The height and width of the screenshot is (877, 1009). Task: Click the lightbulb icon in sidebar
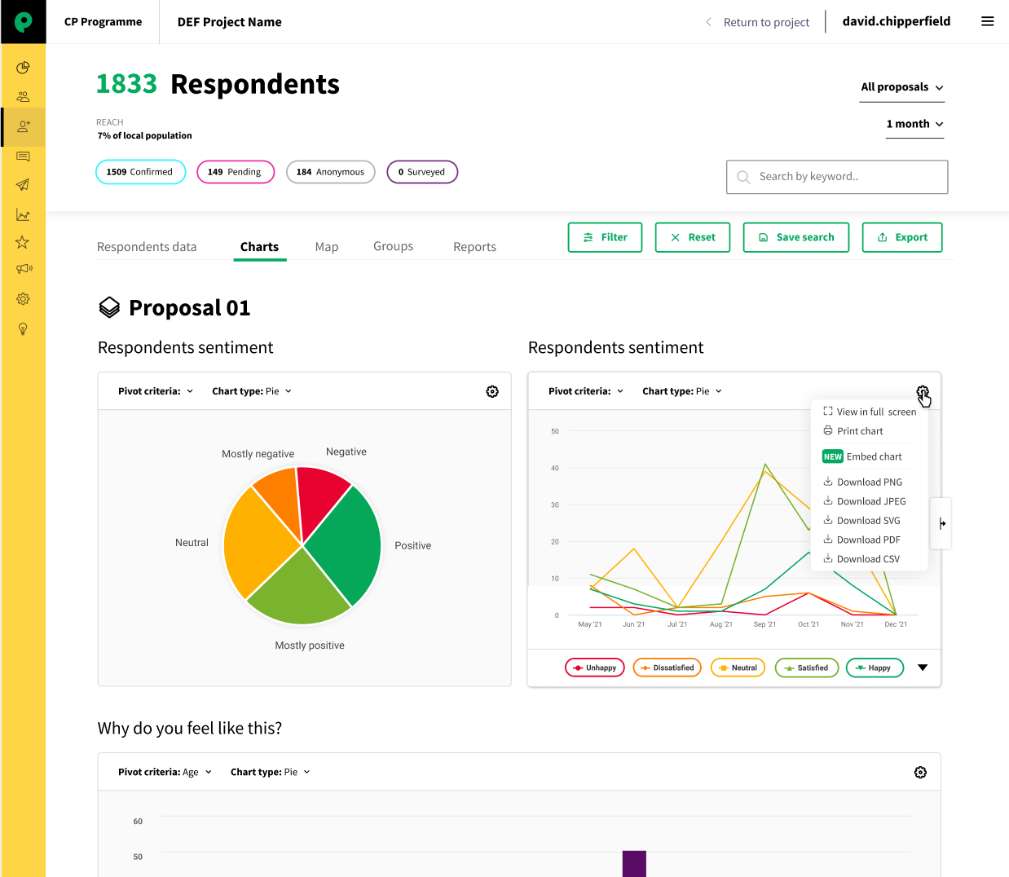point(23,328)
